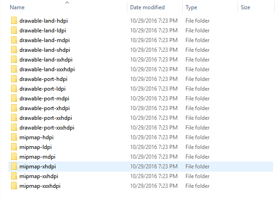Click the drawable-port-xxhdpi folder icon
This screenshot has height=198, width=280.
(14, 118)
